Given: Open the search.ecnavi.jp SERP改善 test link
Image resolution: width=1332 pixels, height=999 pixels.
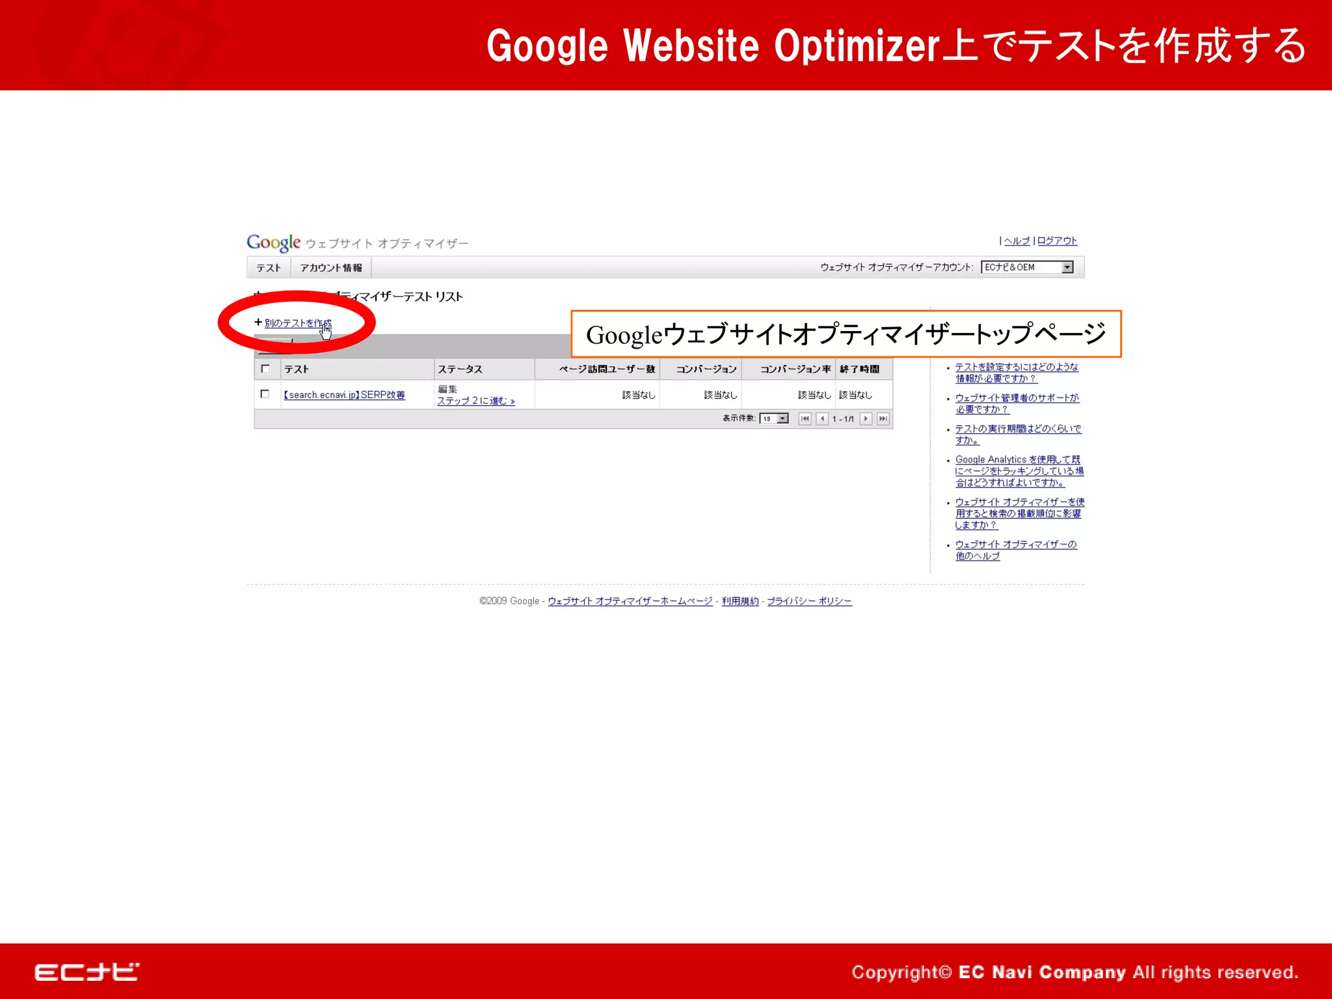Looking at the screenshot, I should click(x=344, y=395).
